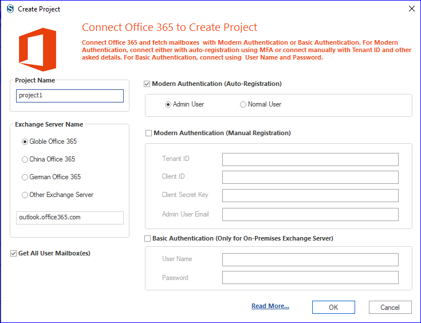Uncheck Modern Authentication (Auto-Registration)

pyautogui.click(x=147, y=84)
